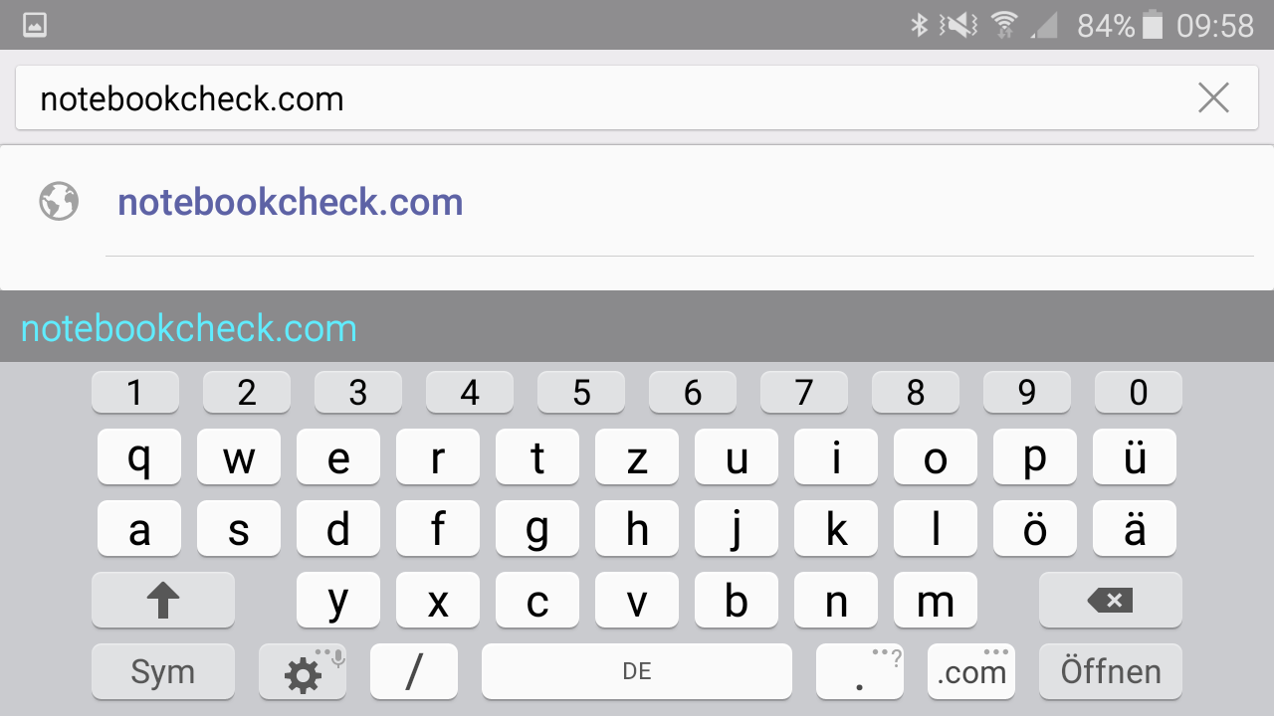Open keyboard settings via the gear key
1274x716 pixels.
pos(303,671)
